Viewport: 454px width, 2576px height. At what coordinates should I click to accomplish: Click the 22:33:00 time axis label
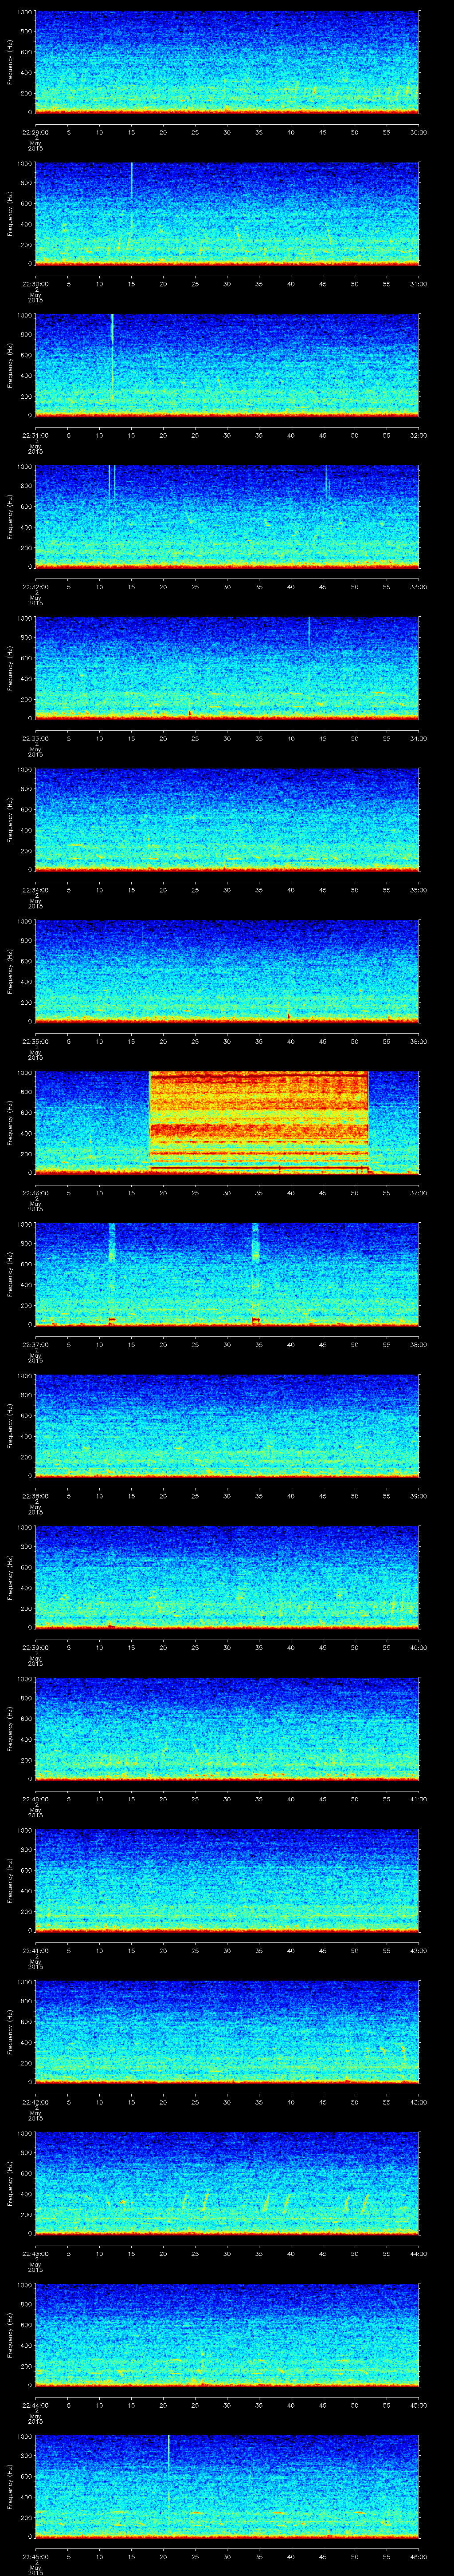[35, 739]
